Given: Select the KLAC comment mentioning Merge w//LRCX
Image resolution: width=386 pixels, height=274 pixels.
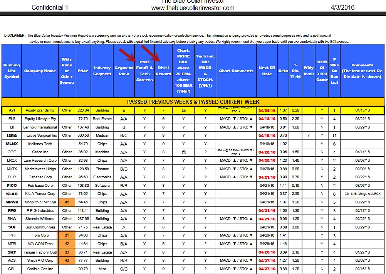Looking at the screenshot, I should pos(363,194).
